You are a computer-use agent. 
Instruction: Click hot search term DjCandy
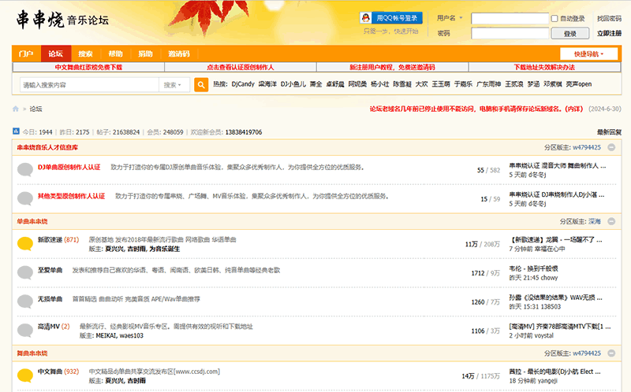coord(243,84)
